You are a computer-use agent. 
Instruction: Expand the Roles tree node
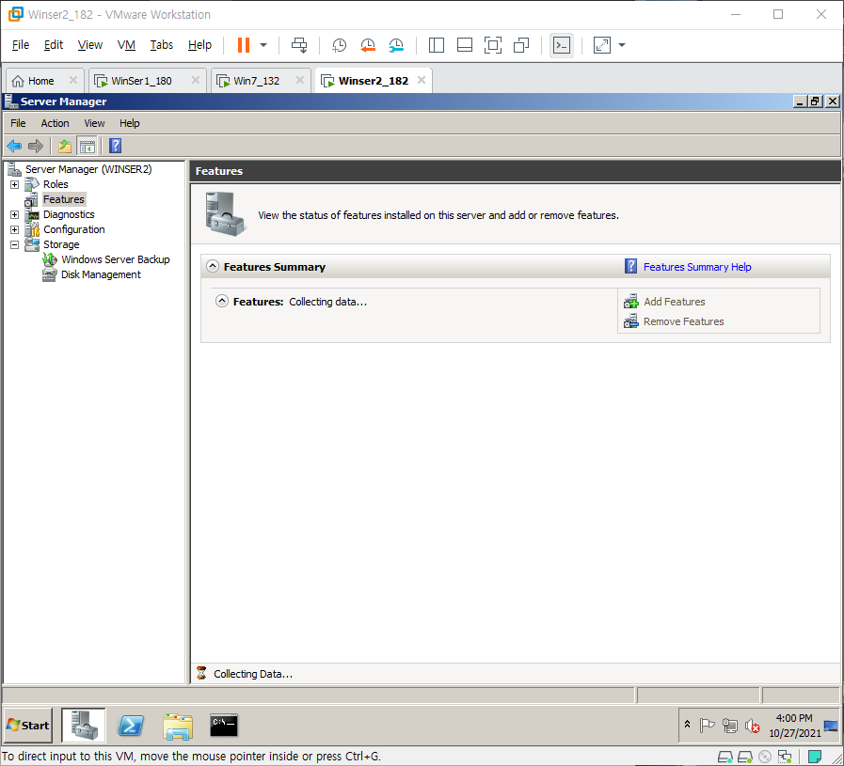point(14,184)
